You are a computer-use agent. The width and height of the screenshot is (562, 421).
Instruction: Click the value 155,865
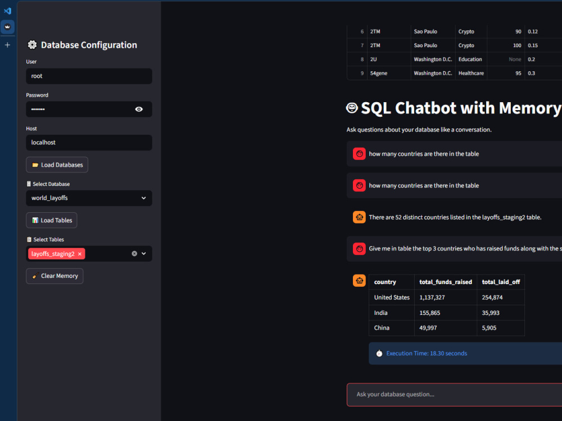tap(430, 313)
